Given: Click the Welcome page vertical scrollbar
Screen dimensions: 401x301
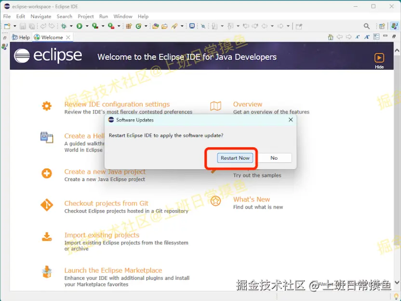Looking at the screenshot, I should [397, 150].
